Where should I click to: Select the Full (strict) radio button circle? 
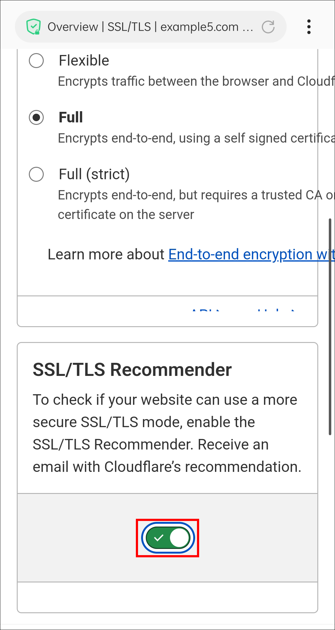[x=36, y=174]
